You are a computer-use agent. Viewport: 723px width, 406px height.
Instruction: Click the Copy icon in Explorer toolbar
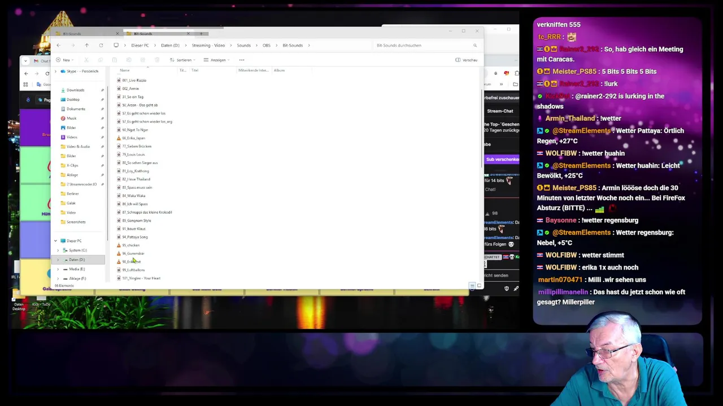click(101, 60)
